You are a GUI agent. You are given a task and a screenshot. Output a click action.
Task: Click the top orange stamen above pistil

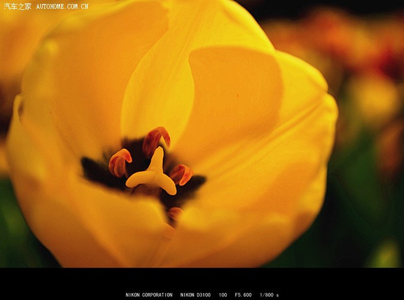[x=156, y=138]
